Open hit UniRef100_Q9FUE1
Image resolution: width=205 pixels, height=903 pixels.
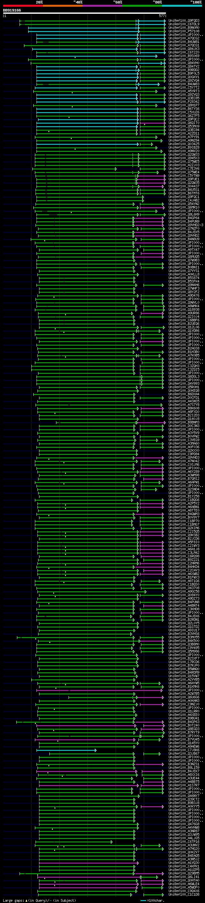point(184,179)
